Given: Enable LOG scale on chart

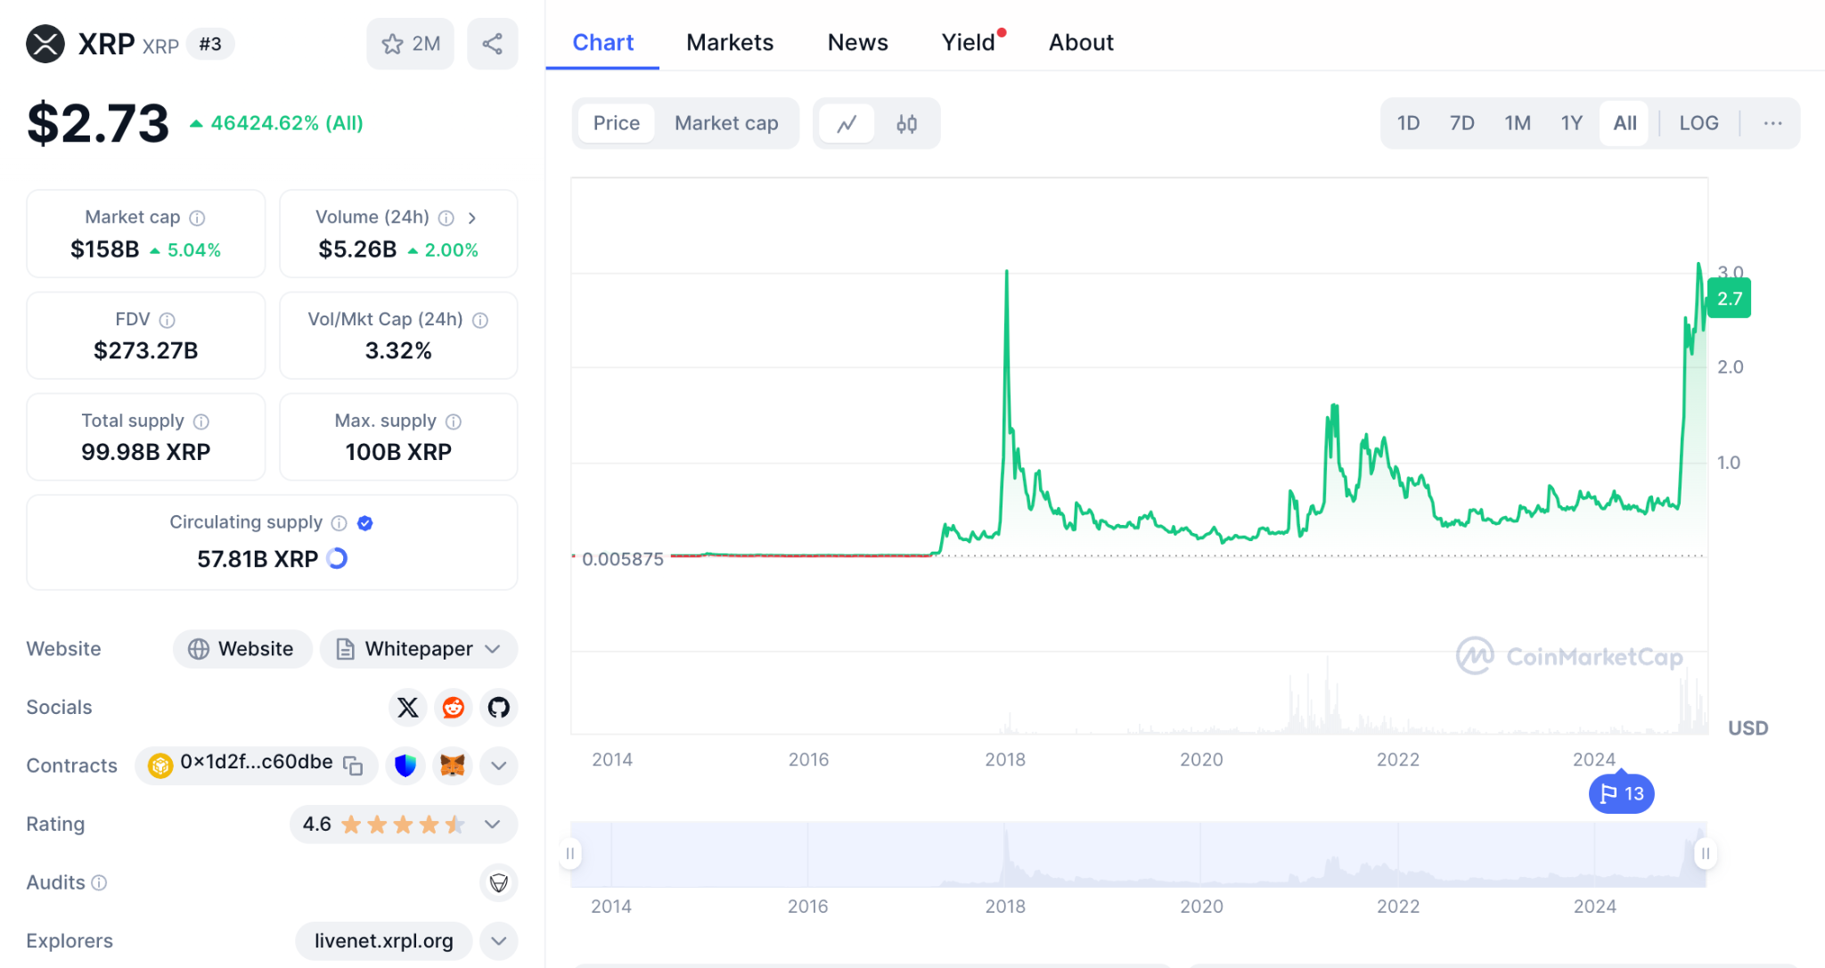Looking at the screenshot, I should 1698,123.
